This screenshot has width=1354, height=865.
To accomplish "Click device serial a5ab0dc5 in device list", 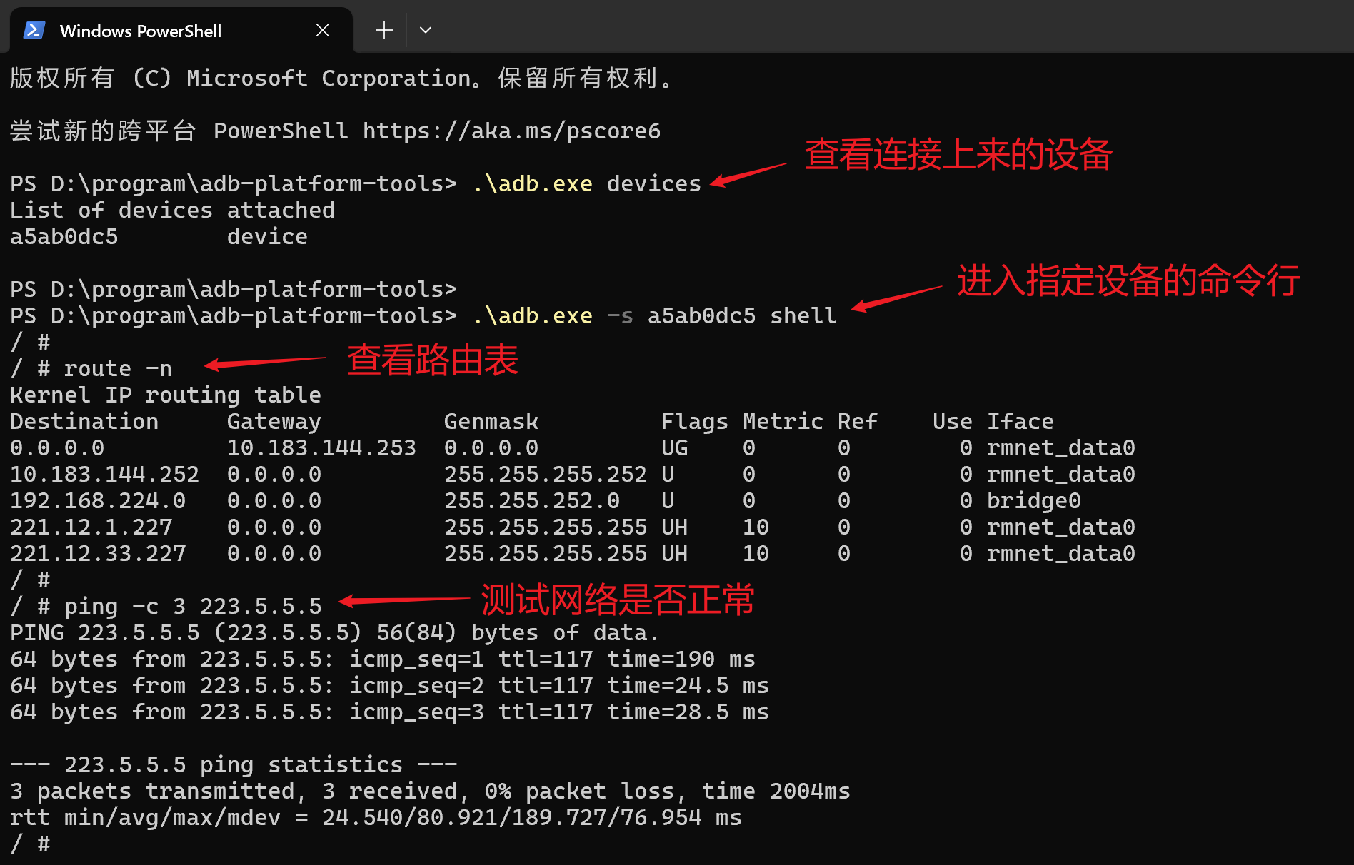I will point(64,237).
